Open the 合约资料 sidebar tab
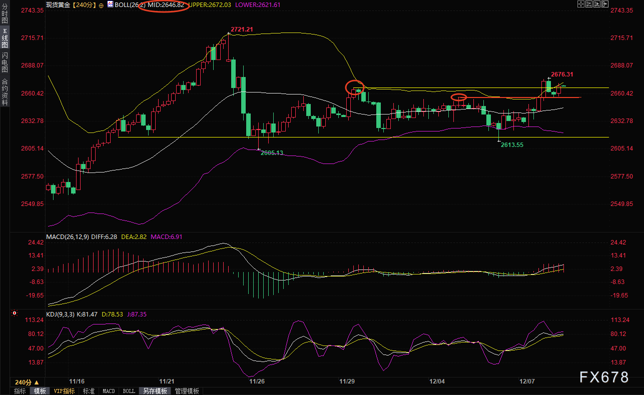This screenshot has height=395, width=644. tap(5, 92)
